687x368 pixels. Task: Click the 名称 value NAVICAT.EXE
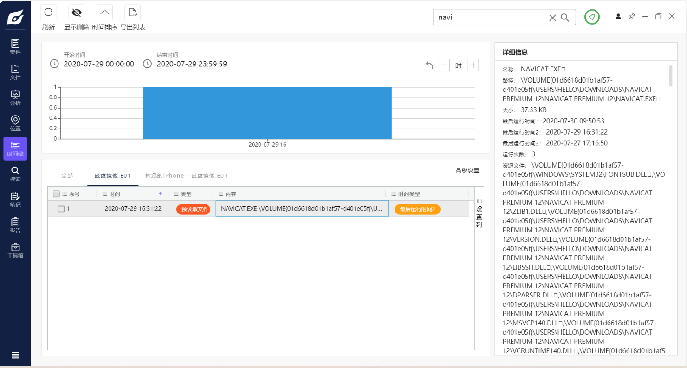point(543,69)
